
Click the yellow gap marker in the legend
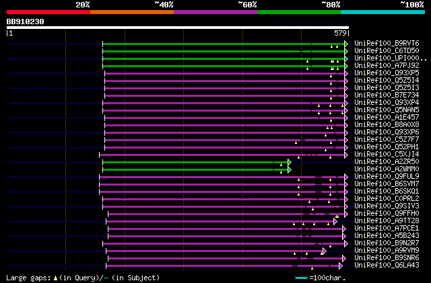[x=55, y=278]
